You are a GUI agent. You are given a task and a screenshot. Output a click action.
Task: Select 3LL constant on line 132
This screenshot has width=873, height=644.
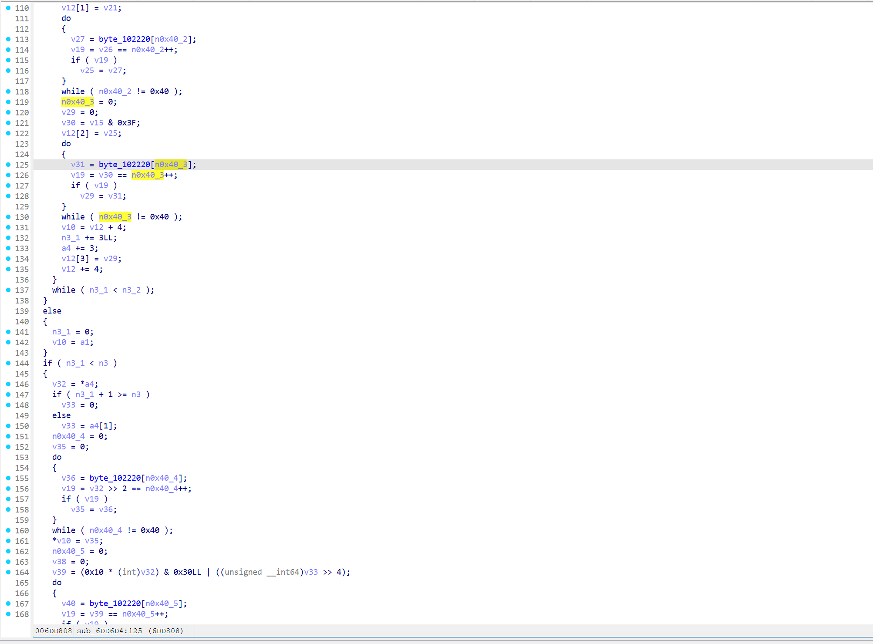(x=106, y=238)
